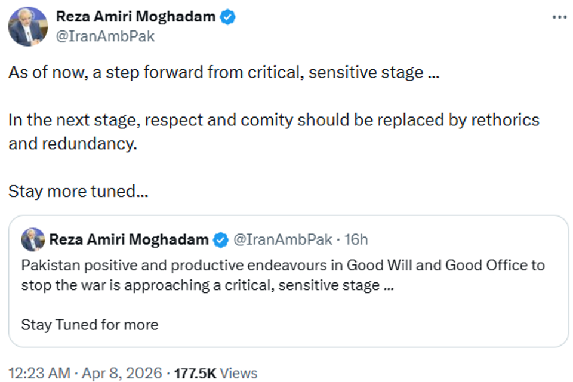Click the @IranAmbPak handle in the quoted tweet
This screenshot has height=382, width=573.
pyautogui.click(x=282, y=240)
